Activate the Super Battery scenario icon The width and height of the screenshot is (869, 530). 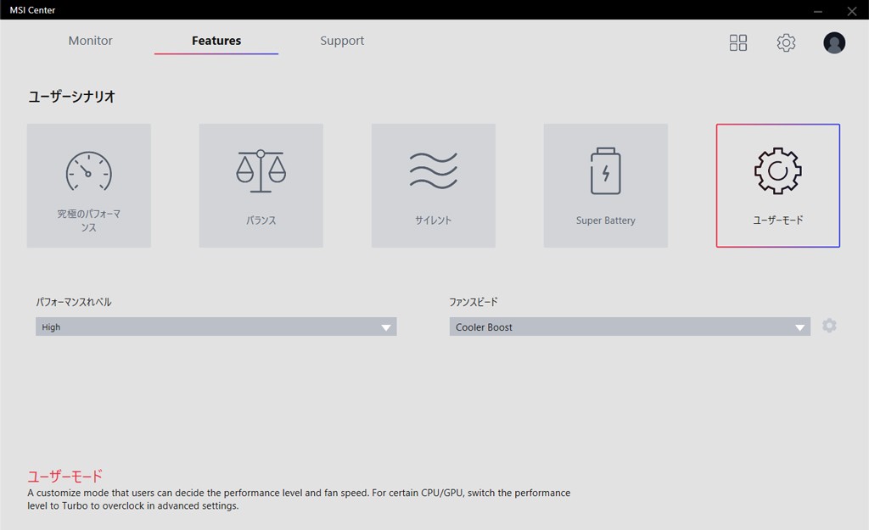[x=605, y=172]
